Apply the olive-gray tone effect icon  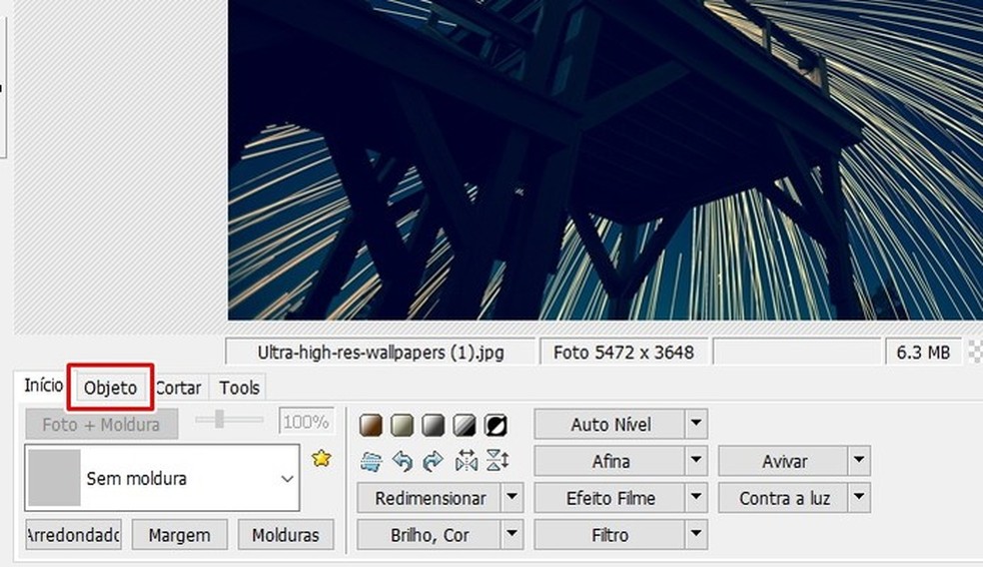(402, 425)
